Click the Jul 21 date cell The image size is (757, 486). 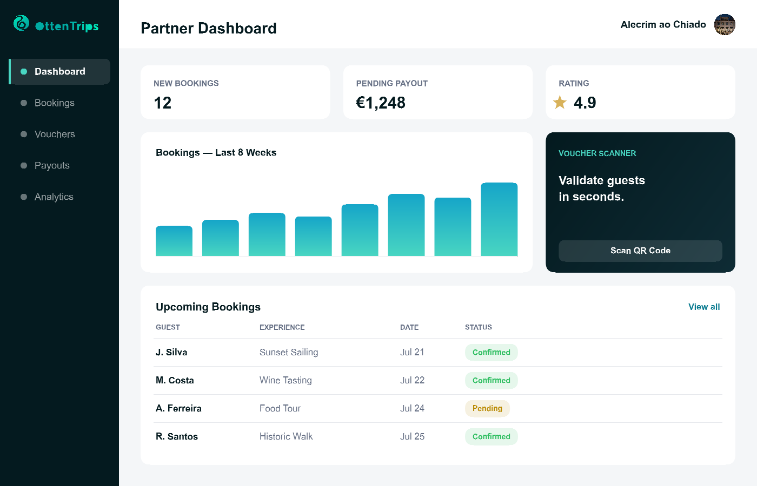point(412,353)
